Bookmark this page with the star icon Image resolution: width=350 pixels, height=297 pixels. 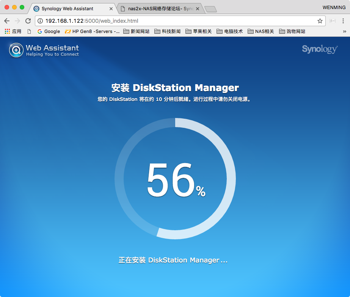click(x=320, y=21)
